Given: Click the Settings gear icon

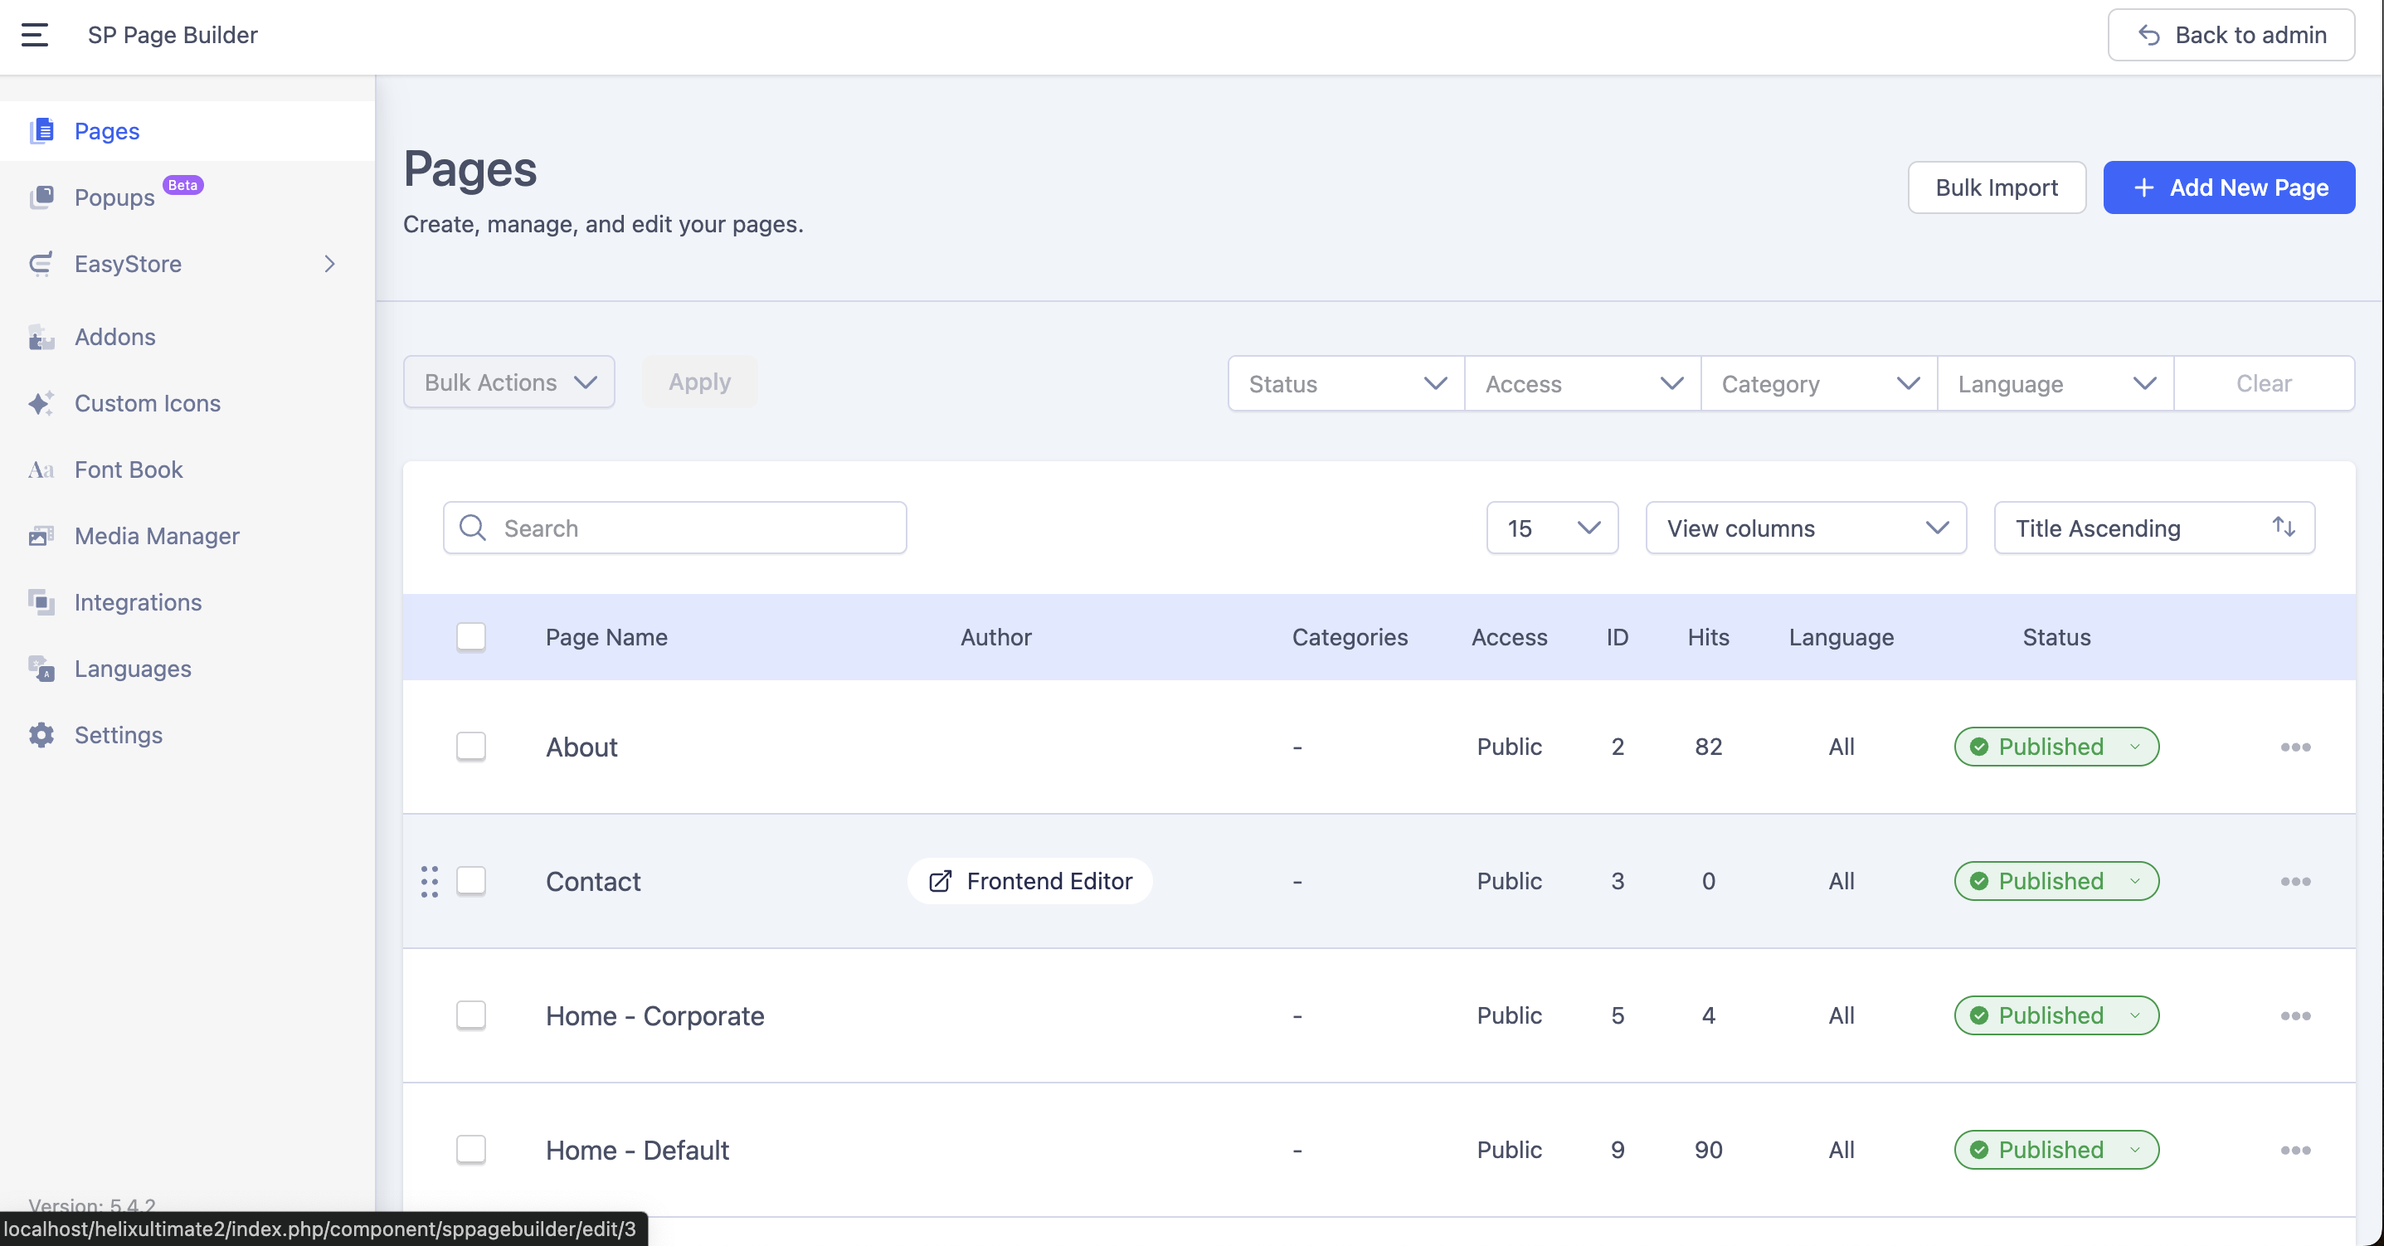Looking at the screenshot, I should click(x=41, y=735).
